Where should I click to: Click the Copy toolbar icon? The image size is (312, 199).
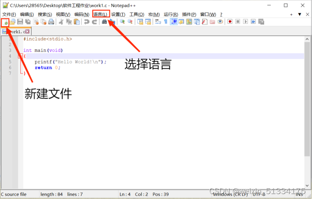point(69,22)
